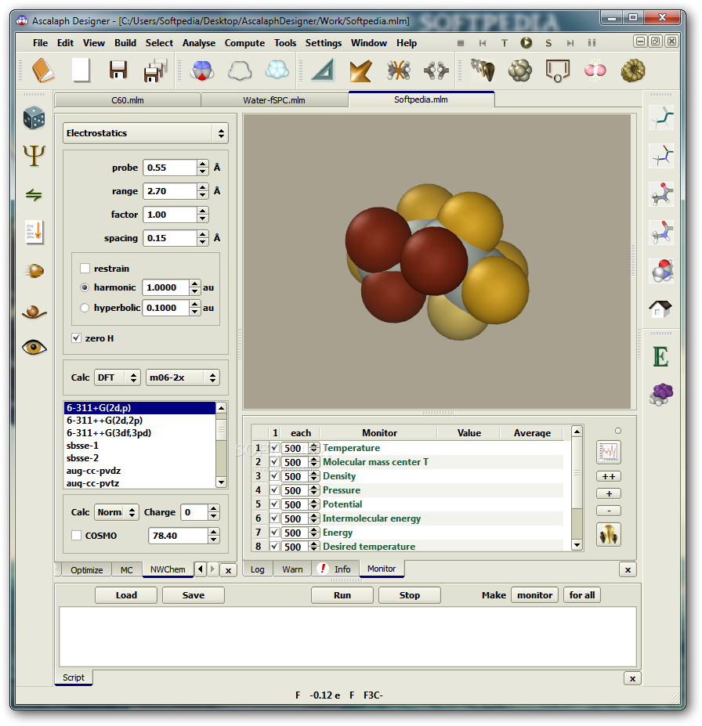Select the aug-cc-pvdz basis set
702x726 pixels.
tap(93, 471)
